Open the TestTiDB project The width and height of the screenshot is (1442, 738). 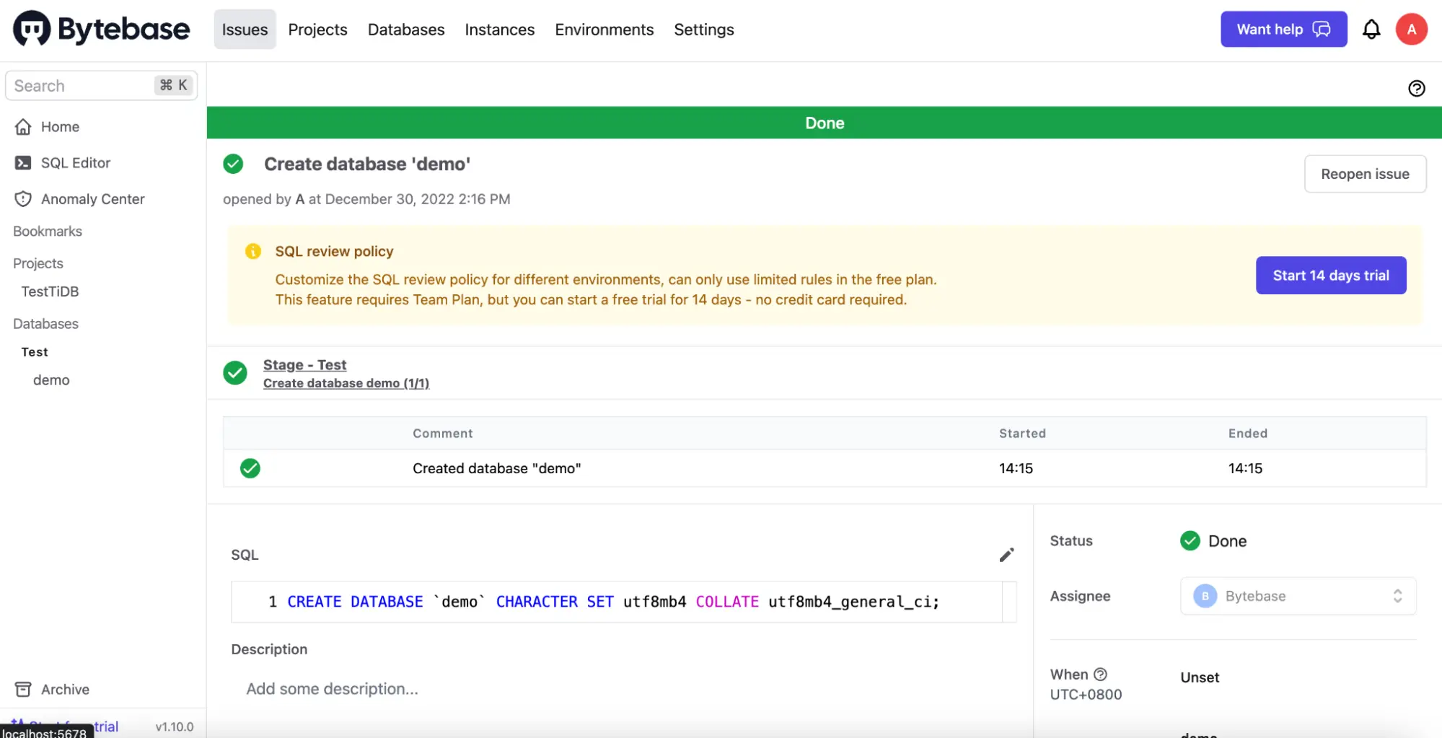click(50, 291)
